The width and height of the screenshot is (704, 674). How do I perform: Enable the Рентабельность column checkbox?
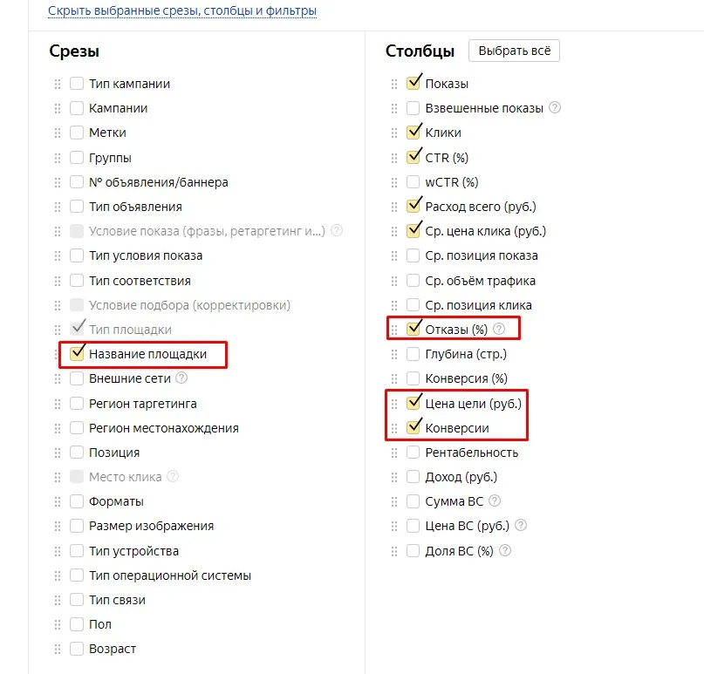click(x=413, y=452)
